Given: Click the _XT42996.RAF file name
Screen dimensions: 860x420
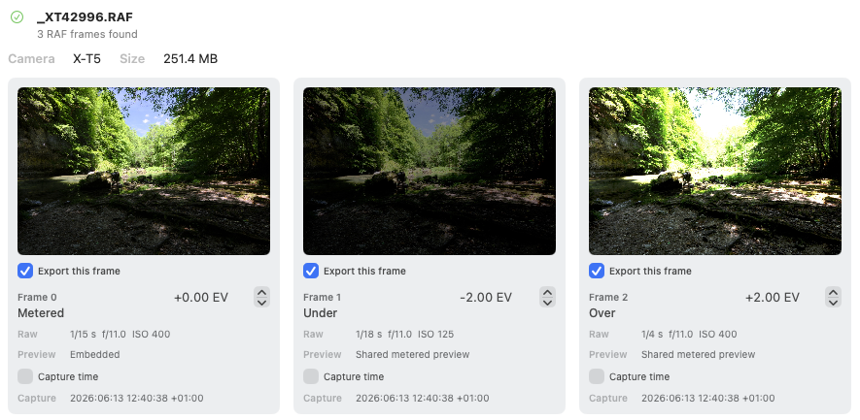Looking at the screenshot, I should tap(85, 17).
